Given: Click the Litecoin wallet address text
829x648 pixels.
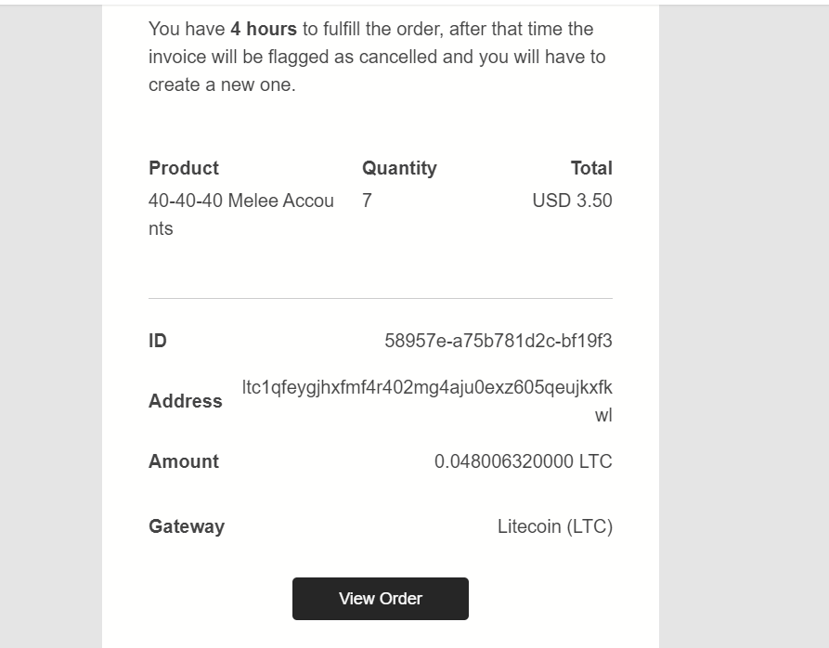Looking at the screenshot, I should tap(427, 388).
